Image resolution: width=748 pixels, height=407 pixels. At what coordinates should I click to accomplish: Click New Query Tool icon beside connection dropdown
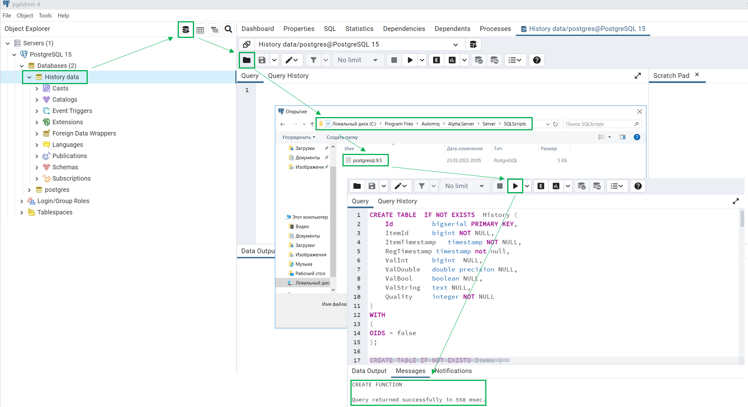[x=473, y=44]
